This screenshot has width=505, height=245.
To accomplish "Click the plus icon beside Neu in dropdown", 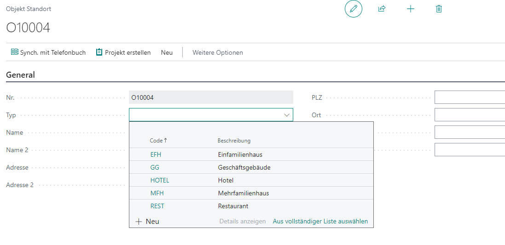I will 139,222.
